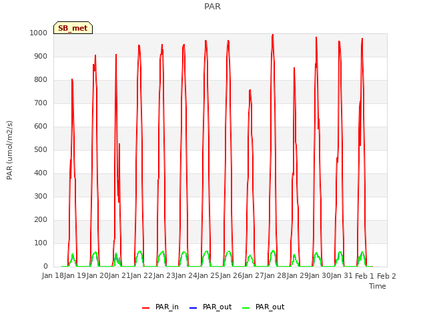Image resolution: width=427 pixels, height=320 pixels.
Task: Click the SB_met annotation label
Action: tap(73, 28)
